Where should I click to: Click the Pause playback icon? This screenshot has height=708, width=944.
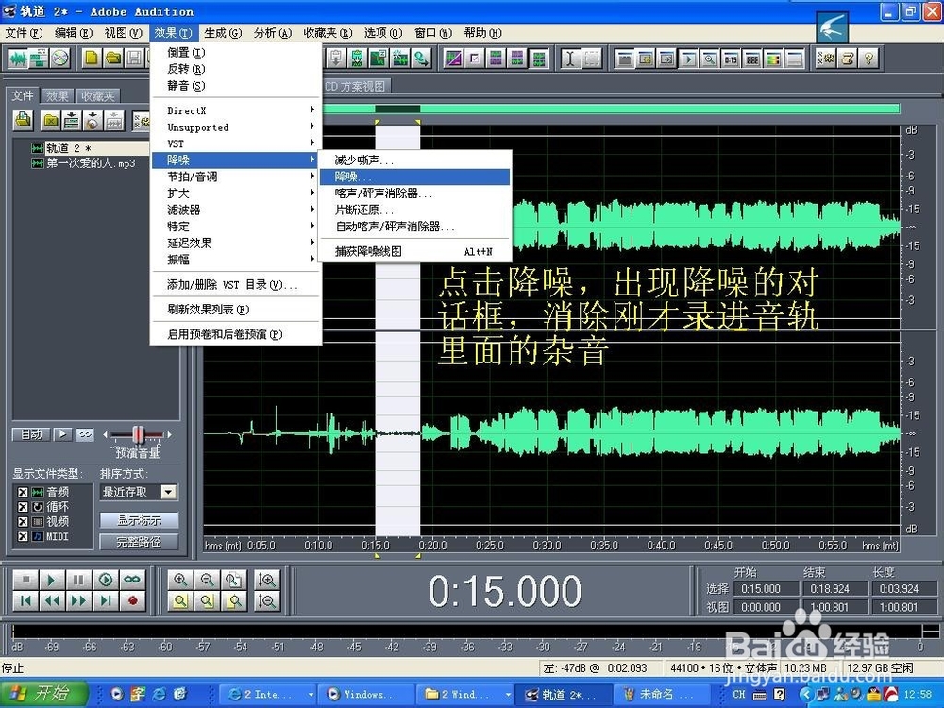pos(78,578)
